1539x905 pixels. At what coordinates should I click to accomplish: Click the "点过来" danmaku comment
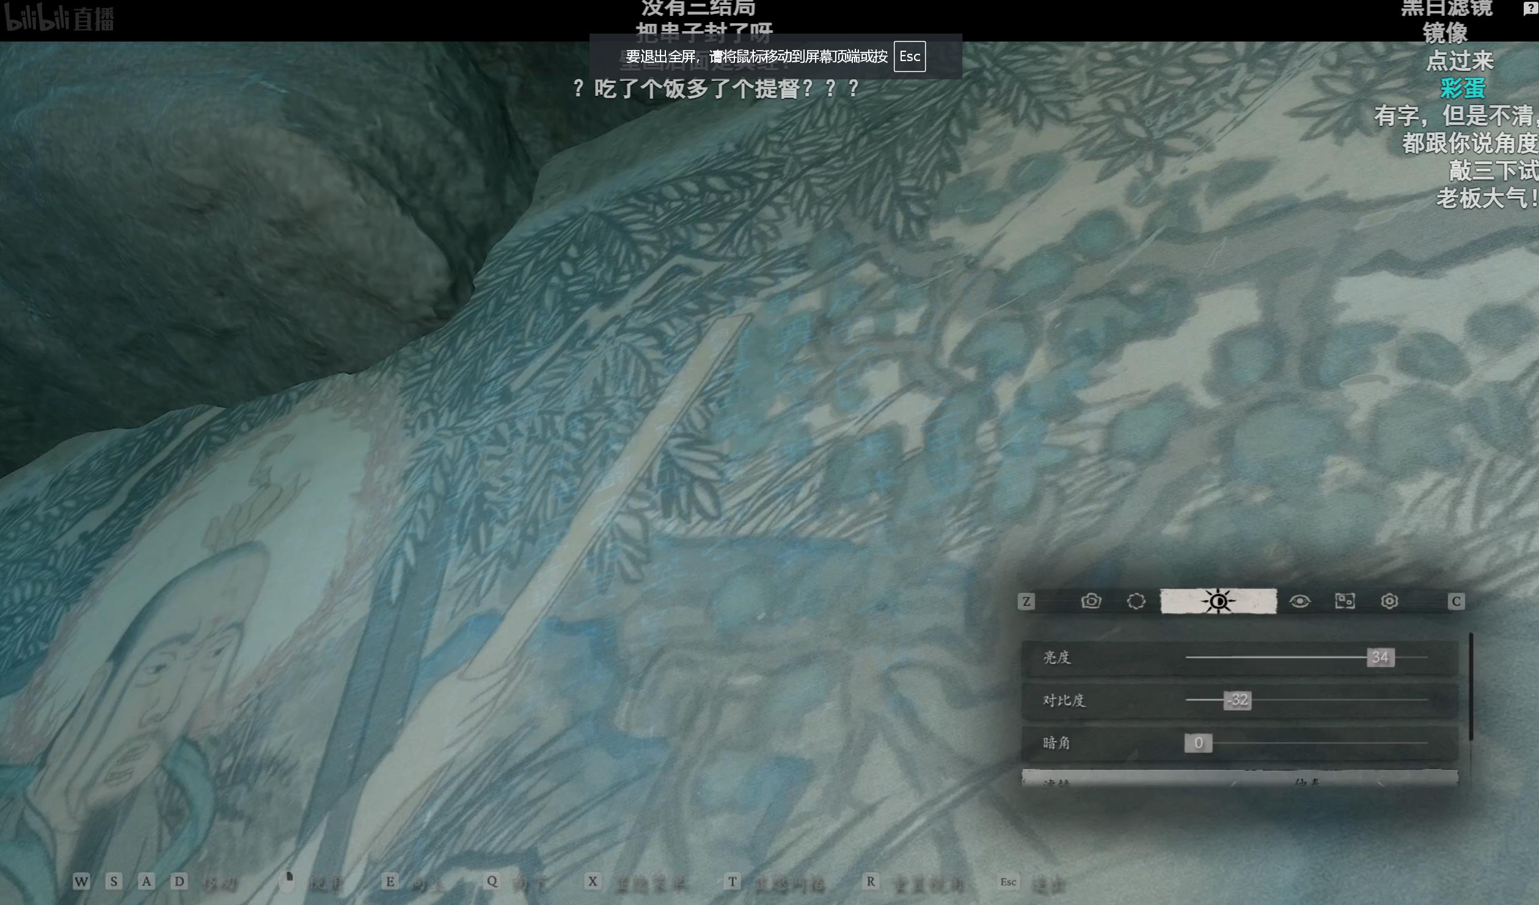pyautogui.click(x=1460, y=60)
